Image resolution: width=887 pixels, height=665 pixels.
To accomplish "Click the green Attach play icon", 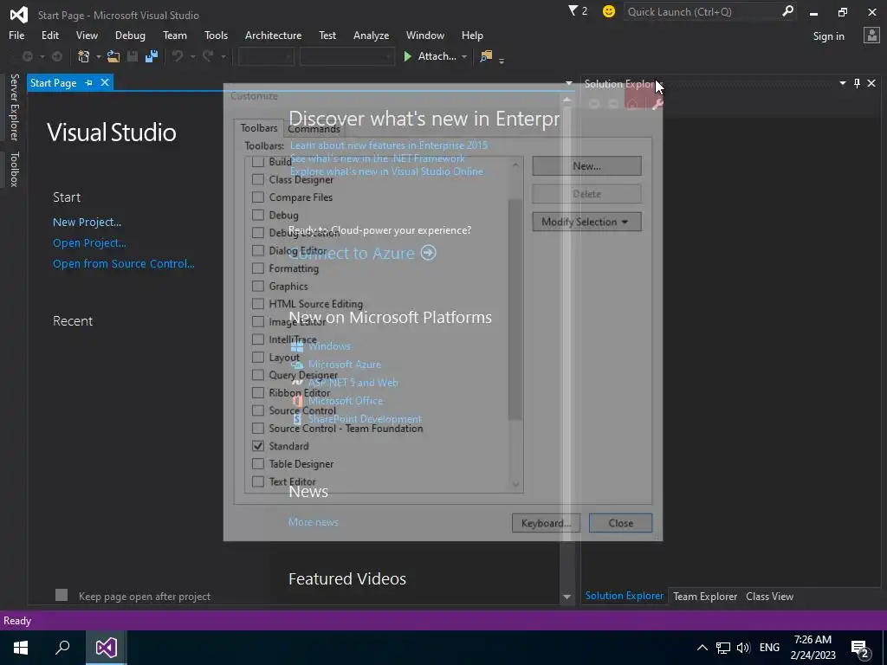I will coord(407,56).
